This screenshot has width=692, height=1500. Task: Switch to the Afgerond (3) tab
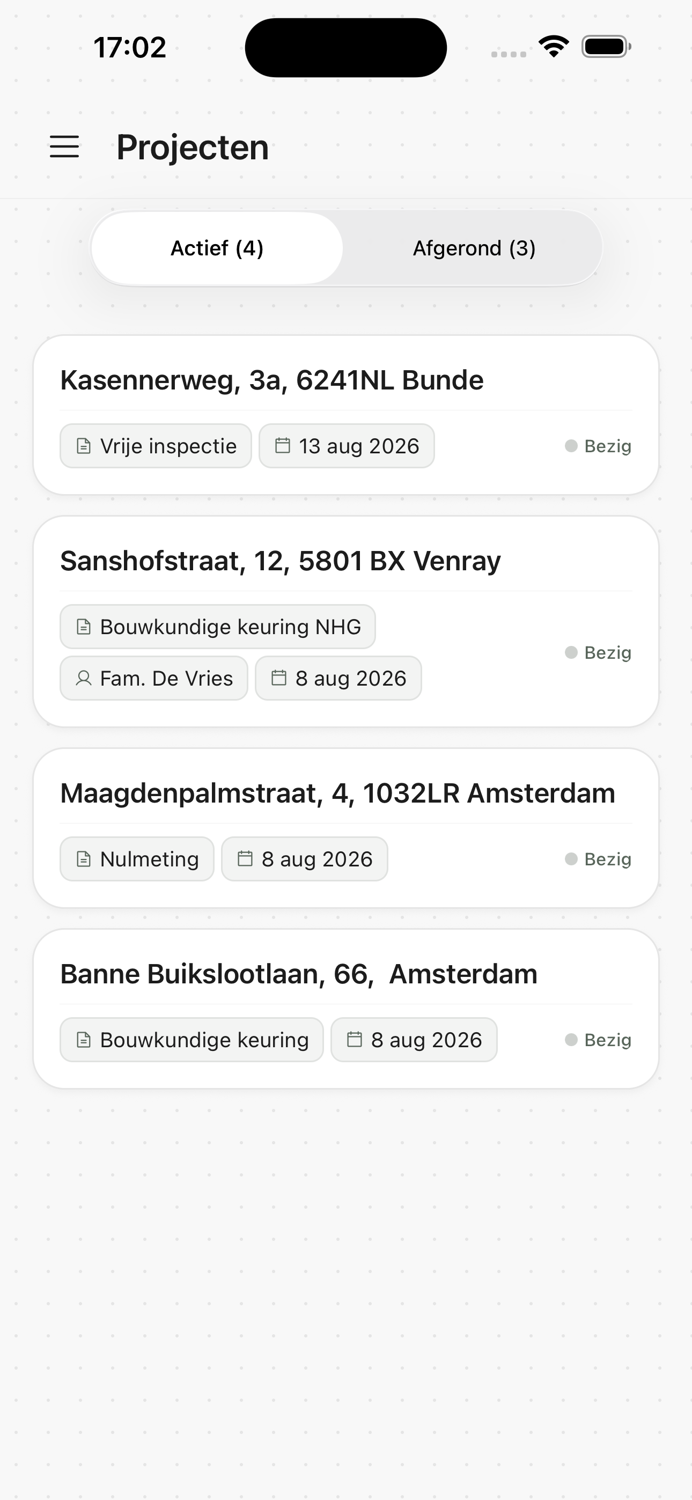pos(474,248)
